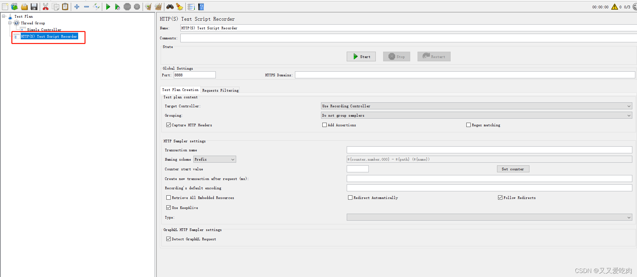Click the Shutdown X circle icon
637x277 pixels.
click(x=137, y=7)
